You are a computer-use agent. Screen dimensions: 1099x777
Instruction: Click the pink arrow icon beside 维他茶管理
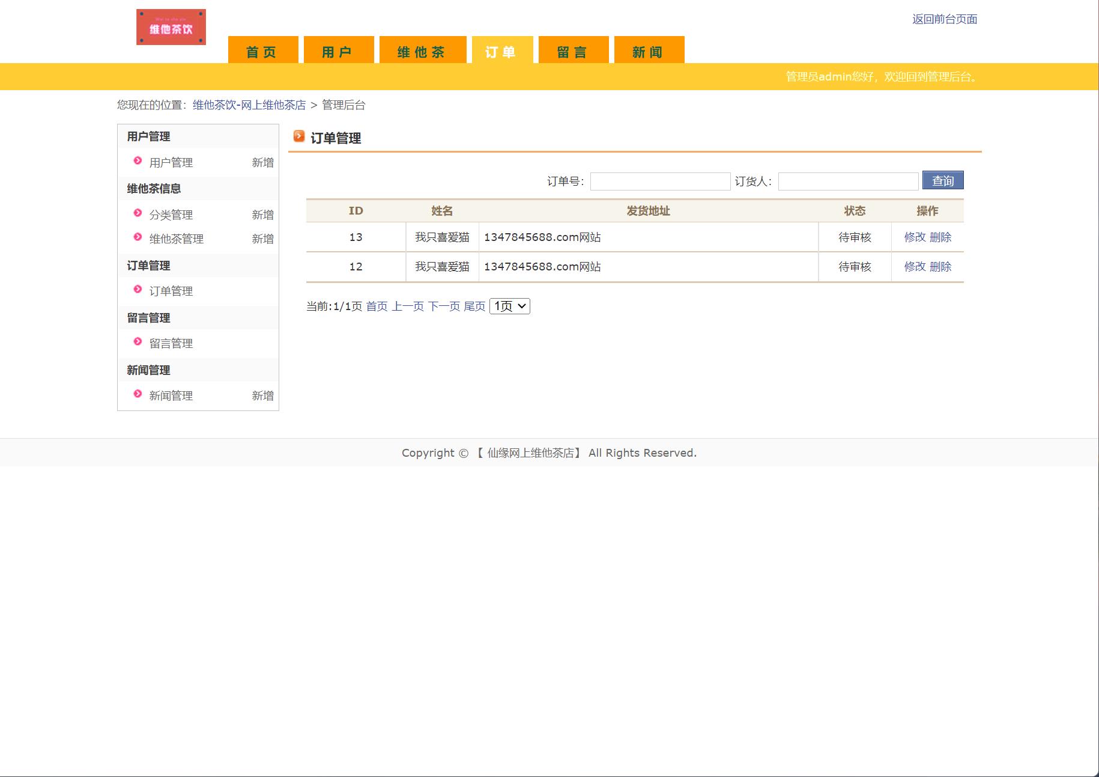click(x=136, y=239)
